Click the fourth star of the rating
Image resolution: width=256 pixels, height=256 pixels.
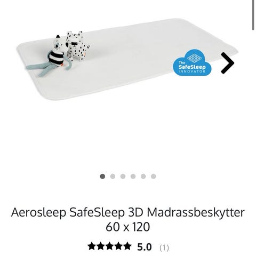tap(118, 246)
